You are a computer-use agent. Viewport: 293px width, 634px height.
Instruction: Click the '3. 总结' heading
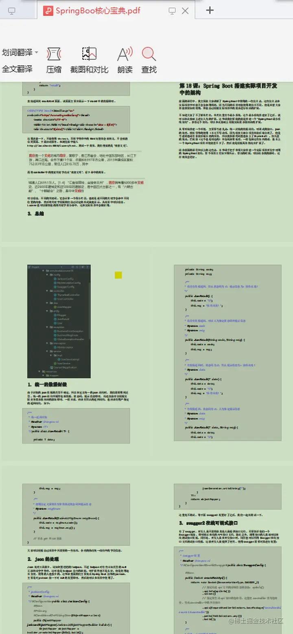pyautogui.click(x=36, y=213)
